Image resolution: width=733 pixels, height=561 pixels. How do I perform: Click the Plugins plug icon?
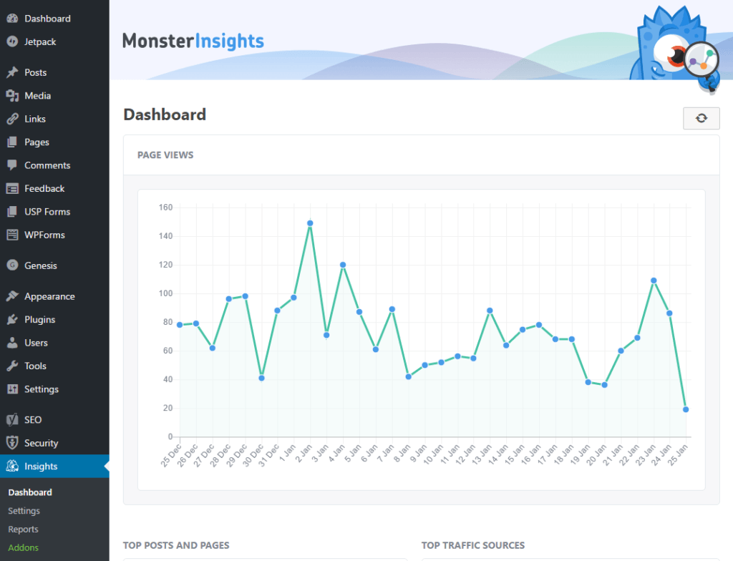click(12, 320)
